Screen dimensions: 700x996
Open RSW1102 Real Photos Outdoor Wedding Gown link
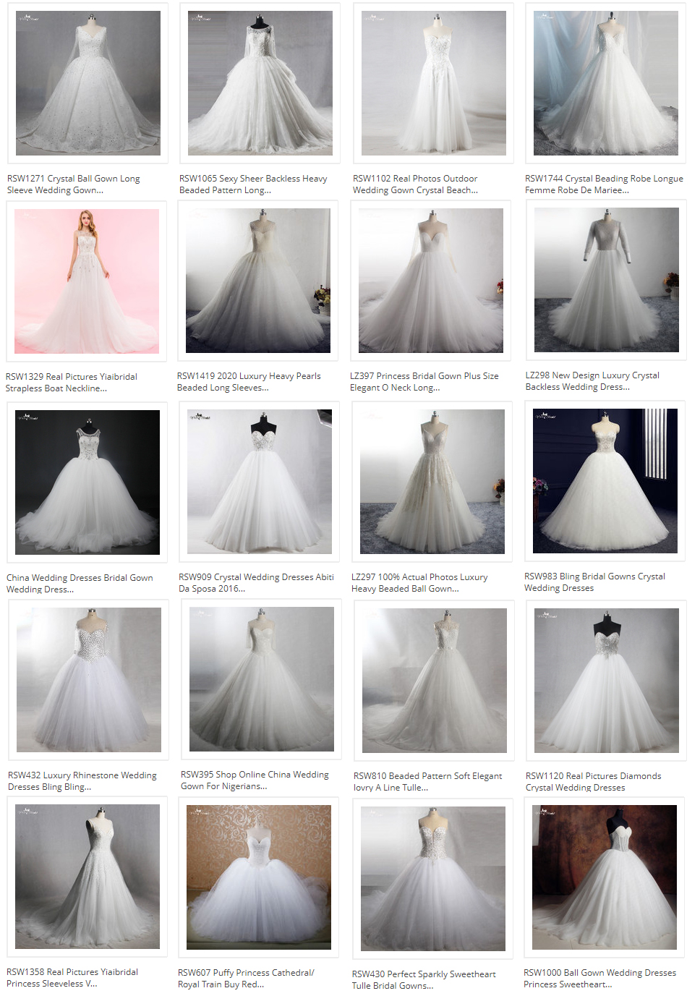click(x=414, y=184)
